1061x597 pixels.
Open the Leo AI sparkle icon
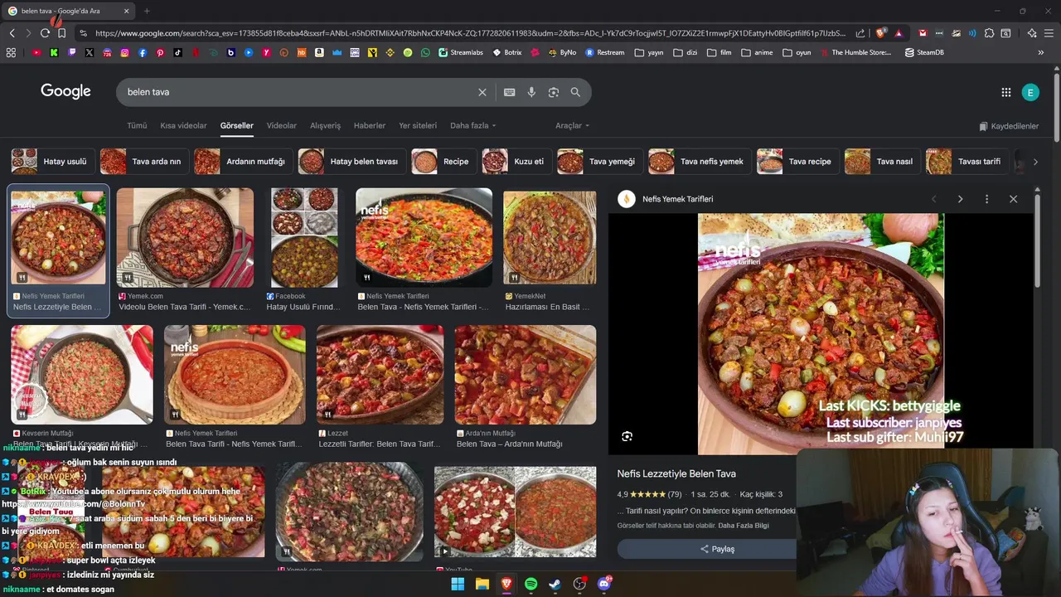(x=1032, y=33)
